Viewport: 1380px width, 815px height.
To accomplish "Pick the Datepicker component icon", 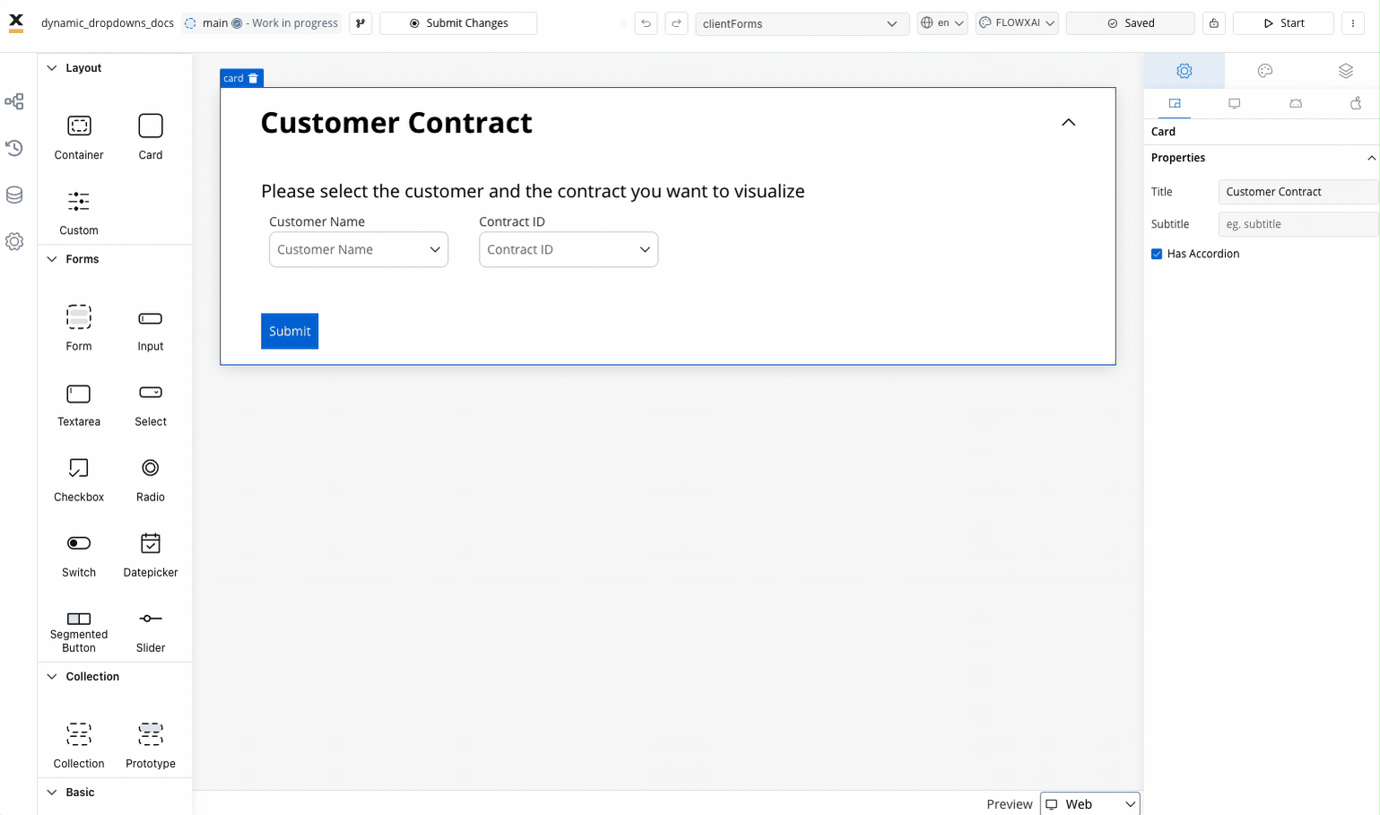I will [151, 543].
